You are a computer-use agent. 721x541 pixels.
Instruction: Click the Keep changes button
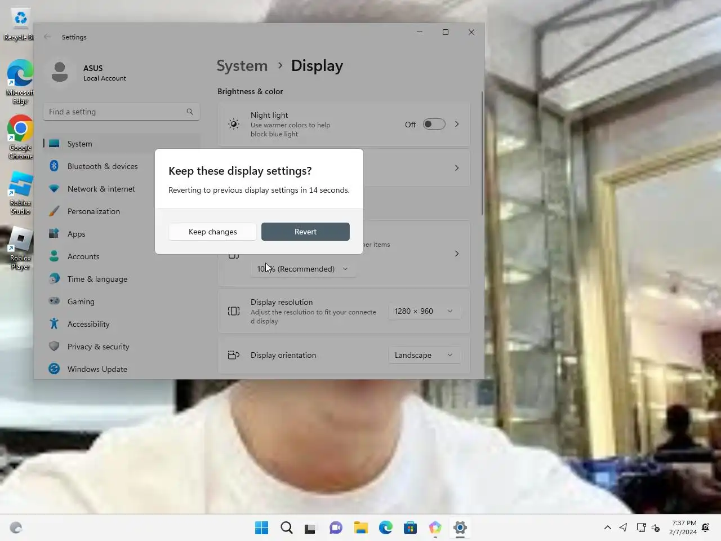click(x=212, y=232)
